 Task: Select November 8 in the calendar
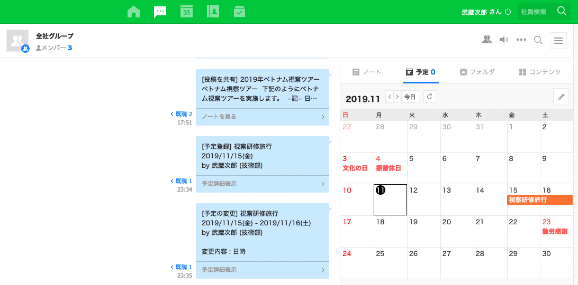tap(523, 168)
